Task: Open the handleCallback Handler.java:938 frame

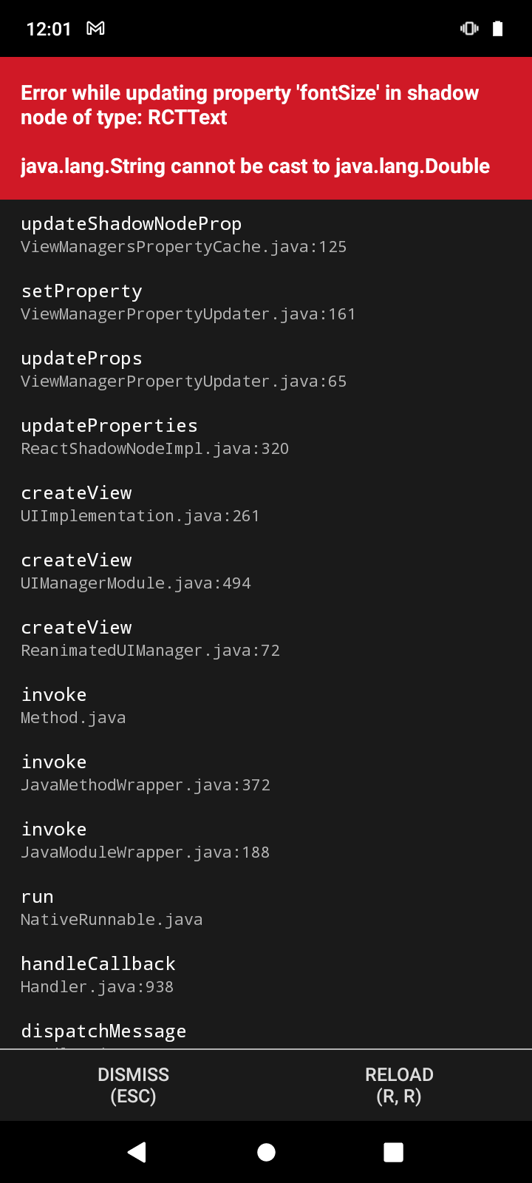Action: tap(98, 974)
